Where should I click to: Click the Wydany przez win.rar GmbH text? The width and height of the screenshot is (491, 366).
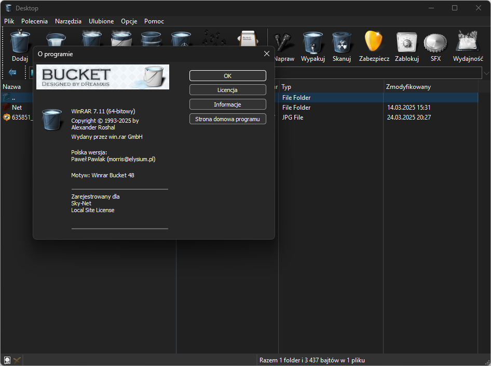click(x=107, y=137)
